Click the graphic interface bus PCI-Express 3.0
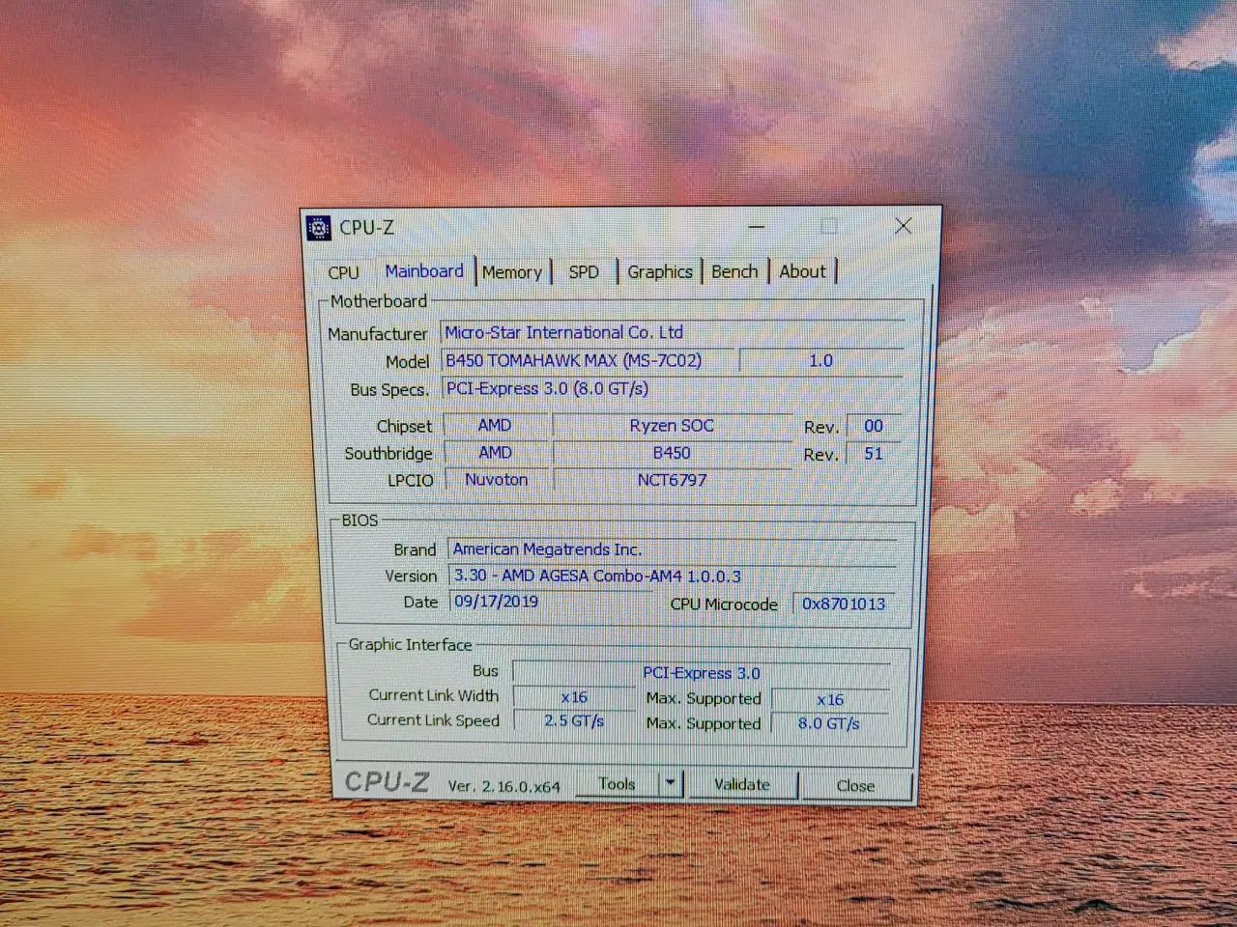Screen dimensions: 1237x927 pos(702,672)
